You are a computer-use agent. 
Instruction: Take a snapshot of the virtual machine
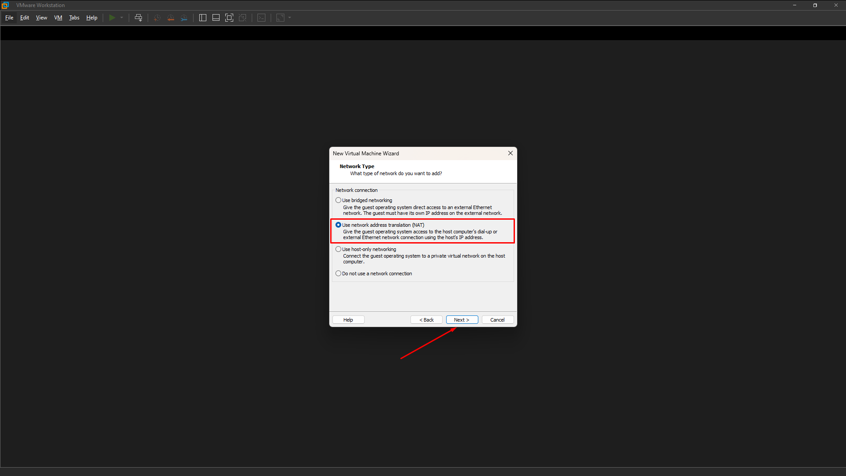pyautogui.click(x=157, y=18)
